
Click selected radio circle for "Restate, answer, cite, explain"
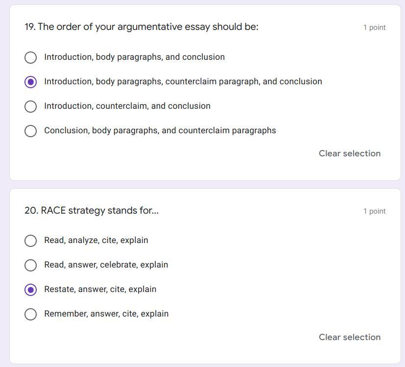point(30,290)
